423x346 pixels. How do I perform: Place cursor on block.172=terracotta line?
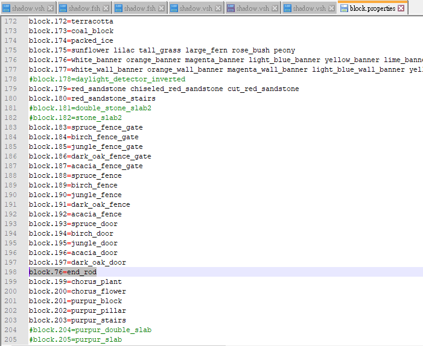coord(71,21)
